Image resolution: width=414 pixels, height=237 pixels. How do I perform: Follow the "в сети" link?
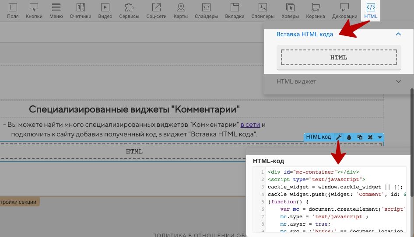click(x=250, y=125)
